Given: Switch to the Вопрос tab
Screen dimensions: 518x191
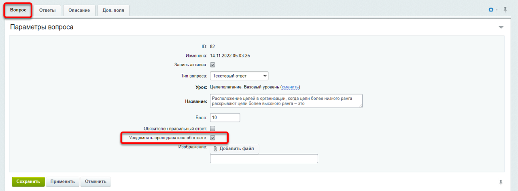Looking at the screenshot, I should coord(18,10).
